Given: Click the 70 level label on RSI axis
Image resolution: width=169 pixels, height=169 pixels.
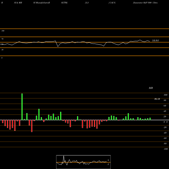Looking at the screenshot, I should (x=2, y=39).
